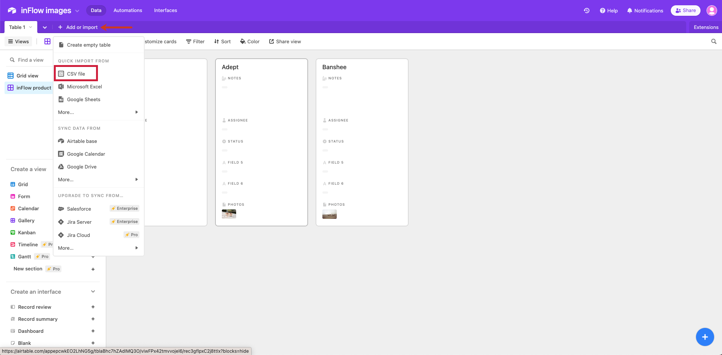Viewport: 722px width, 355px height.
Task: Select Google Calendar sync source
Action: (99, 154)
